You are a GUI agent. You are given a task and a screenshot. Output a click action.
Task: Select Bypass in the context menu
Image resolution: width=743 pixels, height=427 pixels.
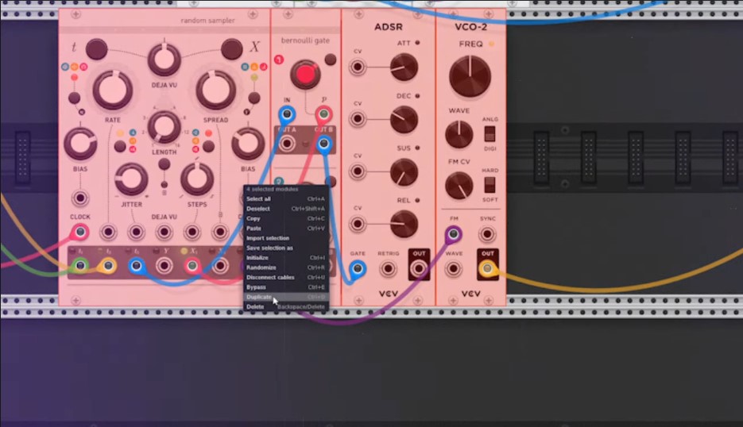[x=257, y=287]
